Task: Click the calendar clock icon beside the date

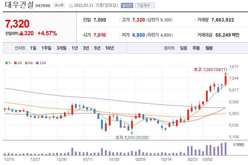Action: coord(71,6)
